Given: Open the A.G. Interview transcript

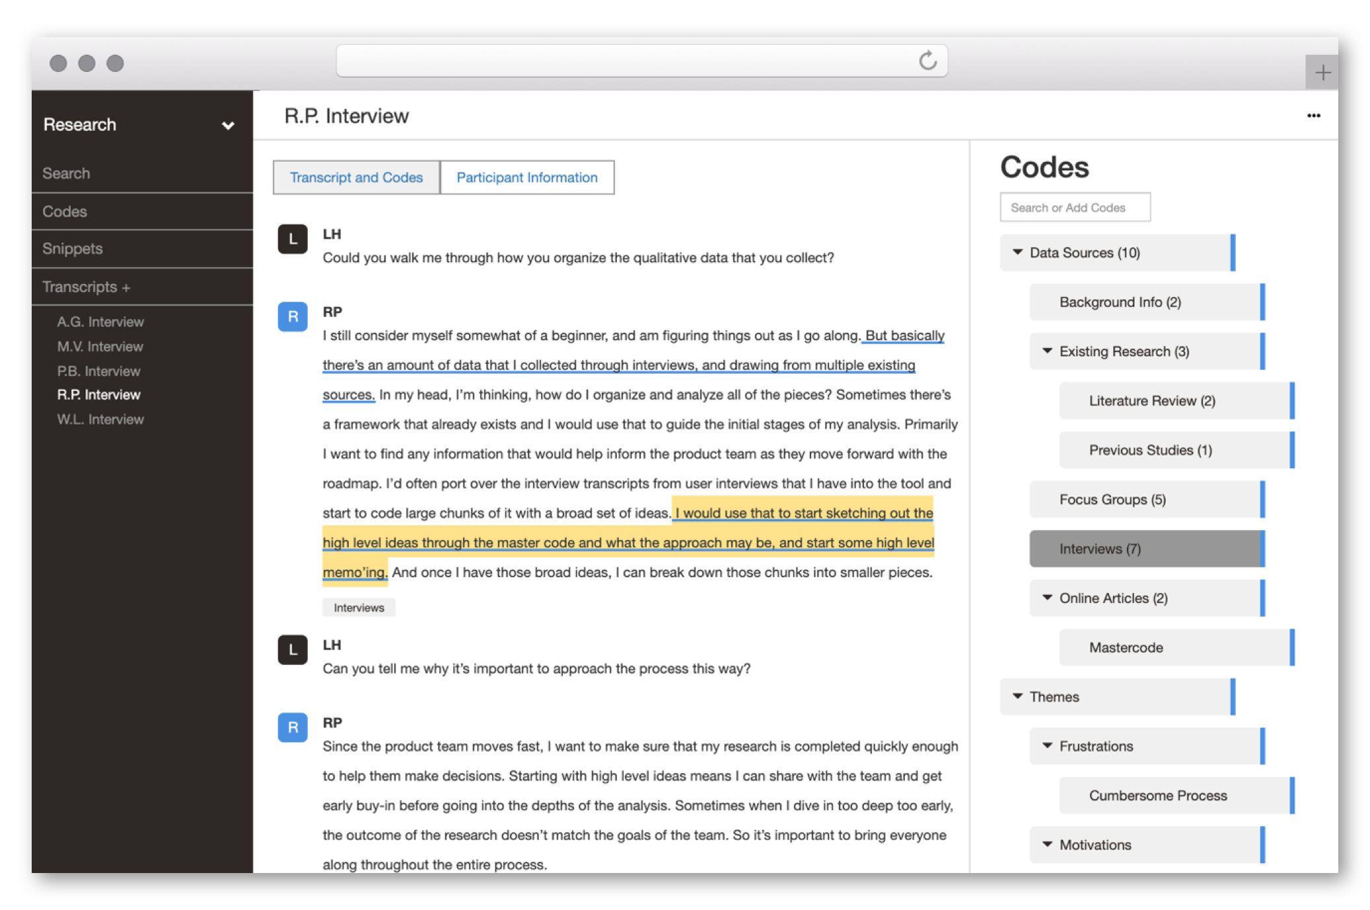Looking at the screenshot, I should point(100,322).
